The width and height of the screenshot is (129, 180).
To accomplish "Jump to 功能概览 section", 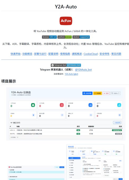I will click(x=27, y=54).
